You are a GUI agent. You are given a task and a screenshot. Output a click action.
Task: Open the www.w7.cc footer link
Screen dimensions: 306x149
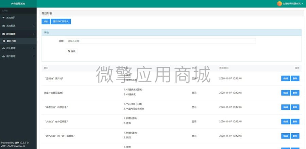click(x=19, y=146)
